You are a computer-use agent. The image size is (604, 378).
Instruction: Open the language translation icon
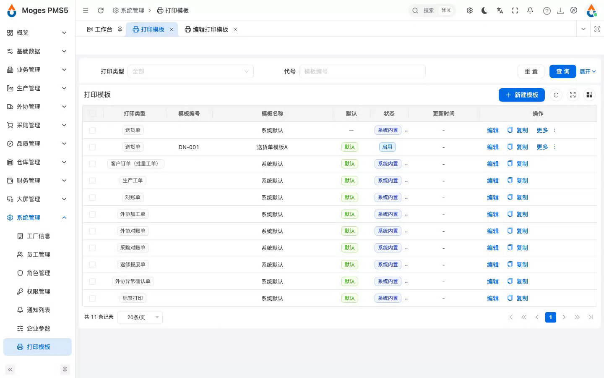500,10
